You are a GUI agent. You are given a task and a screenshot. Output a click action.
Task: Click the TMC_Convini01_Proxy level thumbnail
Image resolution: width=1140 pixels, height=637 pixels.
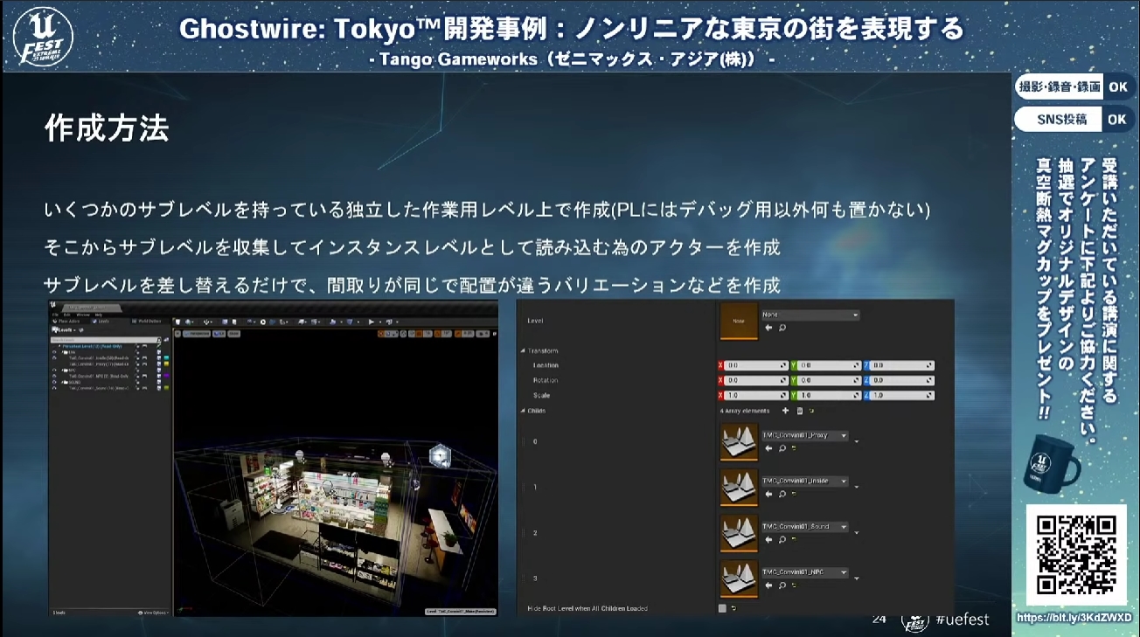(739, 442)
